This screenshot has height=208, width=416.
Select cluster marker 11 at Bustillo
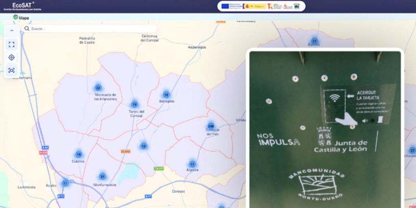pos(314,41)
